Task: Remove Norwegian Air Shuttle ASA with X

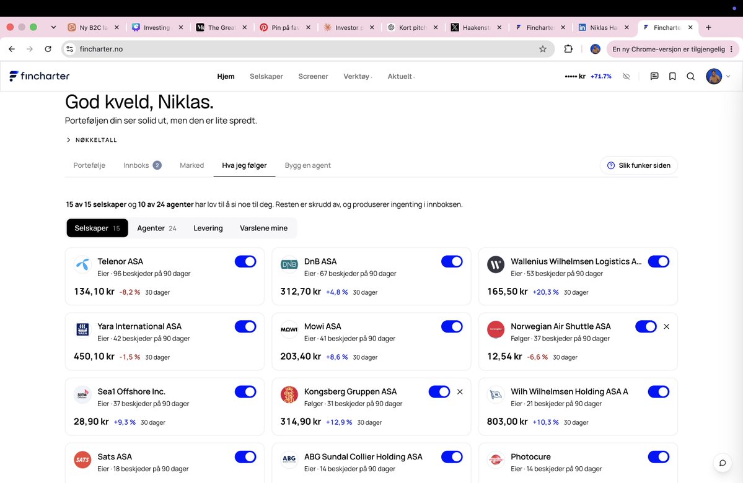Action: (x=666, y=327)
